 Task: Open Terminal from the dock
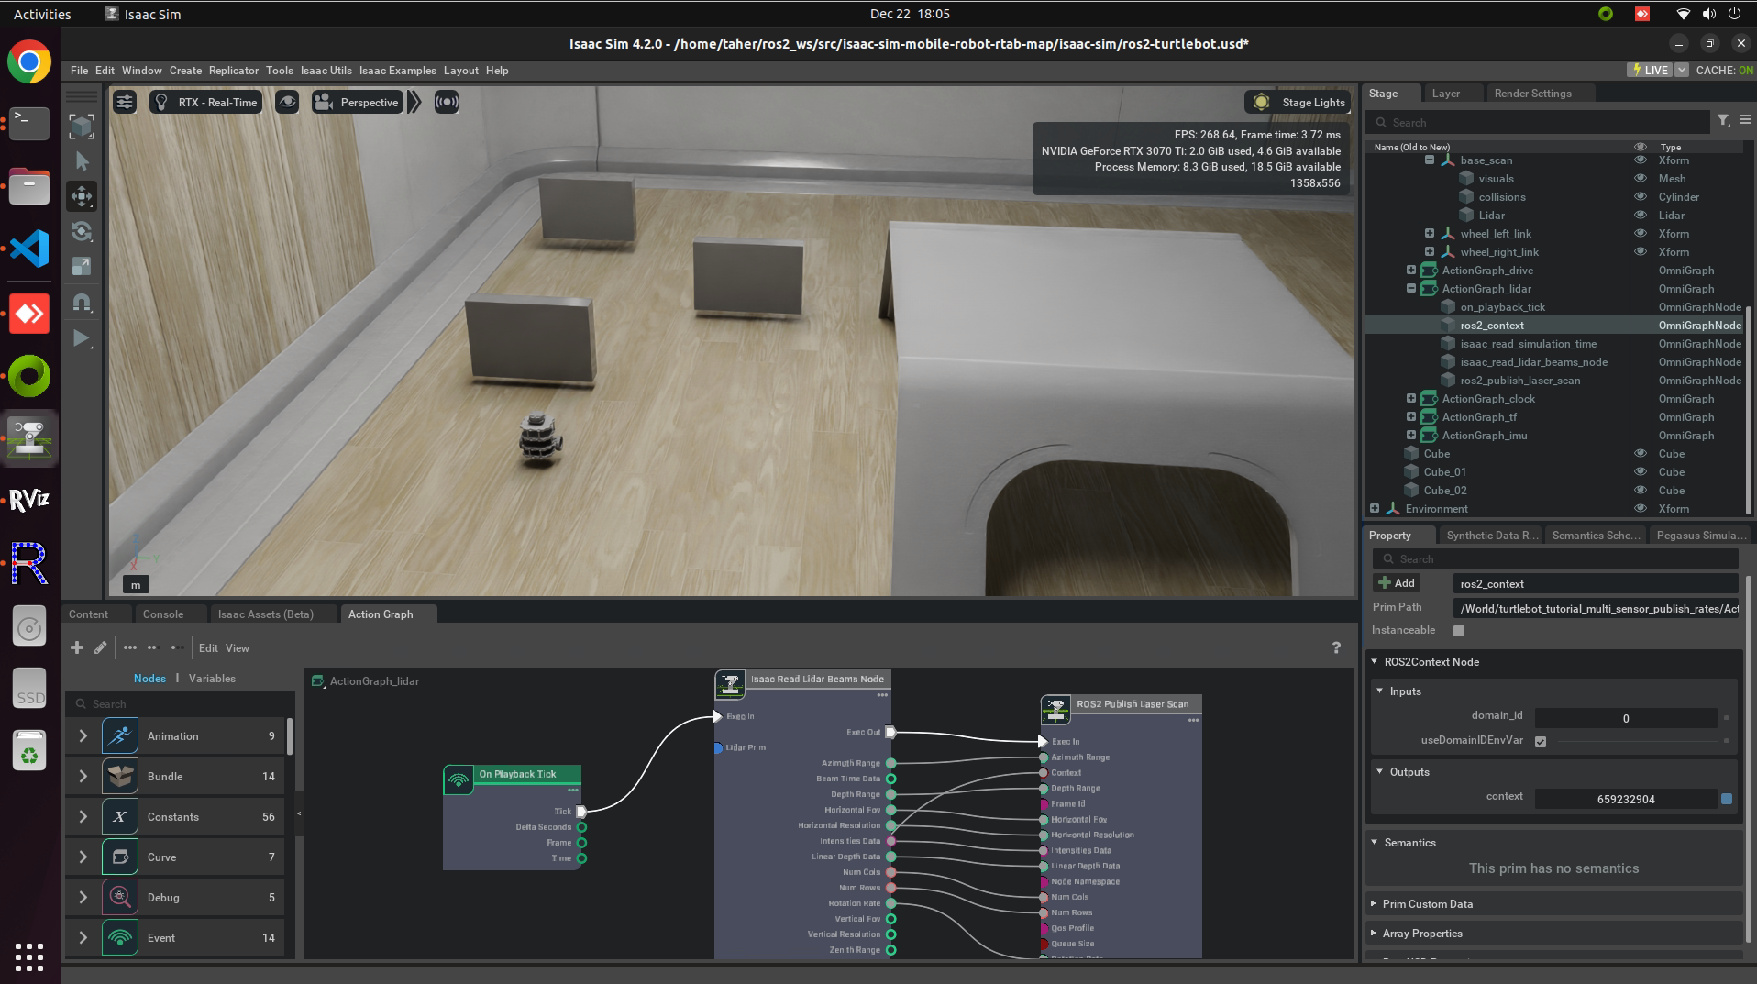(x=29, y=123)
